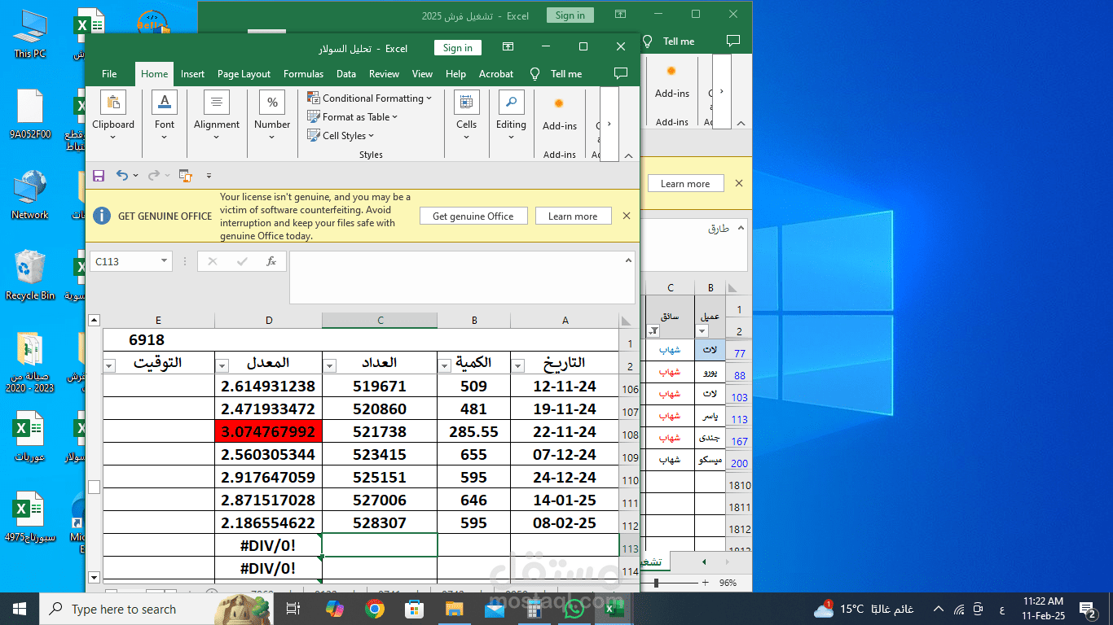Launch Google Chrome from the taskbar
Image resolution: width=1113 pixels, height=625 pixels.
click(x=375, y=609)
